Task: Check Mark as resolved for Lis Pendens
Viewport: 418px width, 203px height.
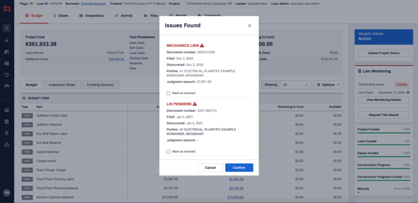Action: pyautogui.click(x=168, y=151)
